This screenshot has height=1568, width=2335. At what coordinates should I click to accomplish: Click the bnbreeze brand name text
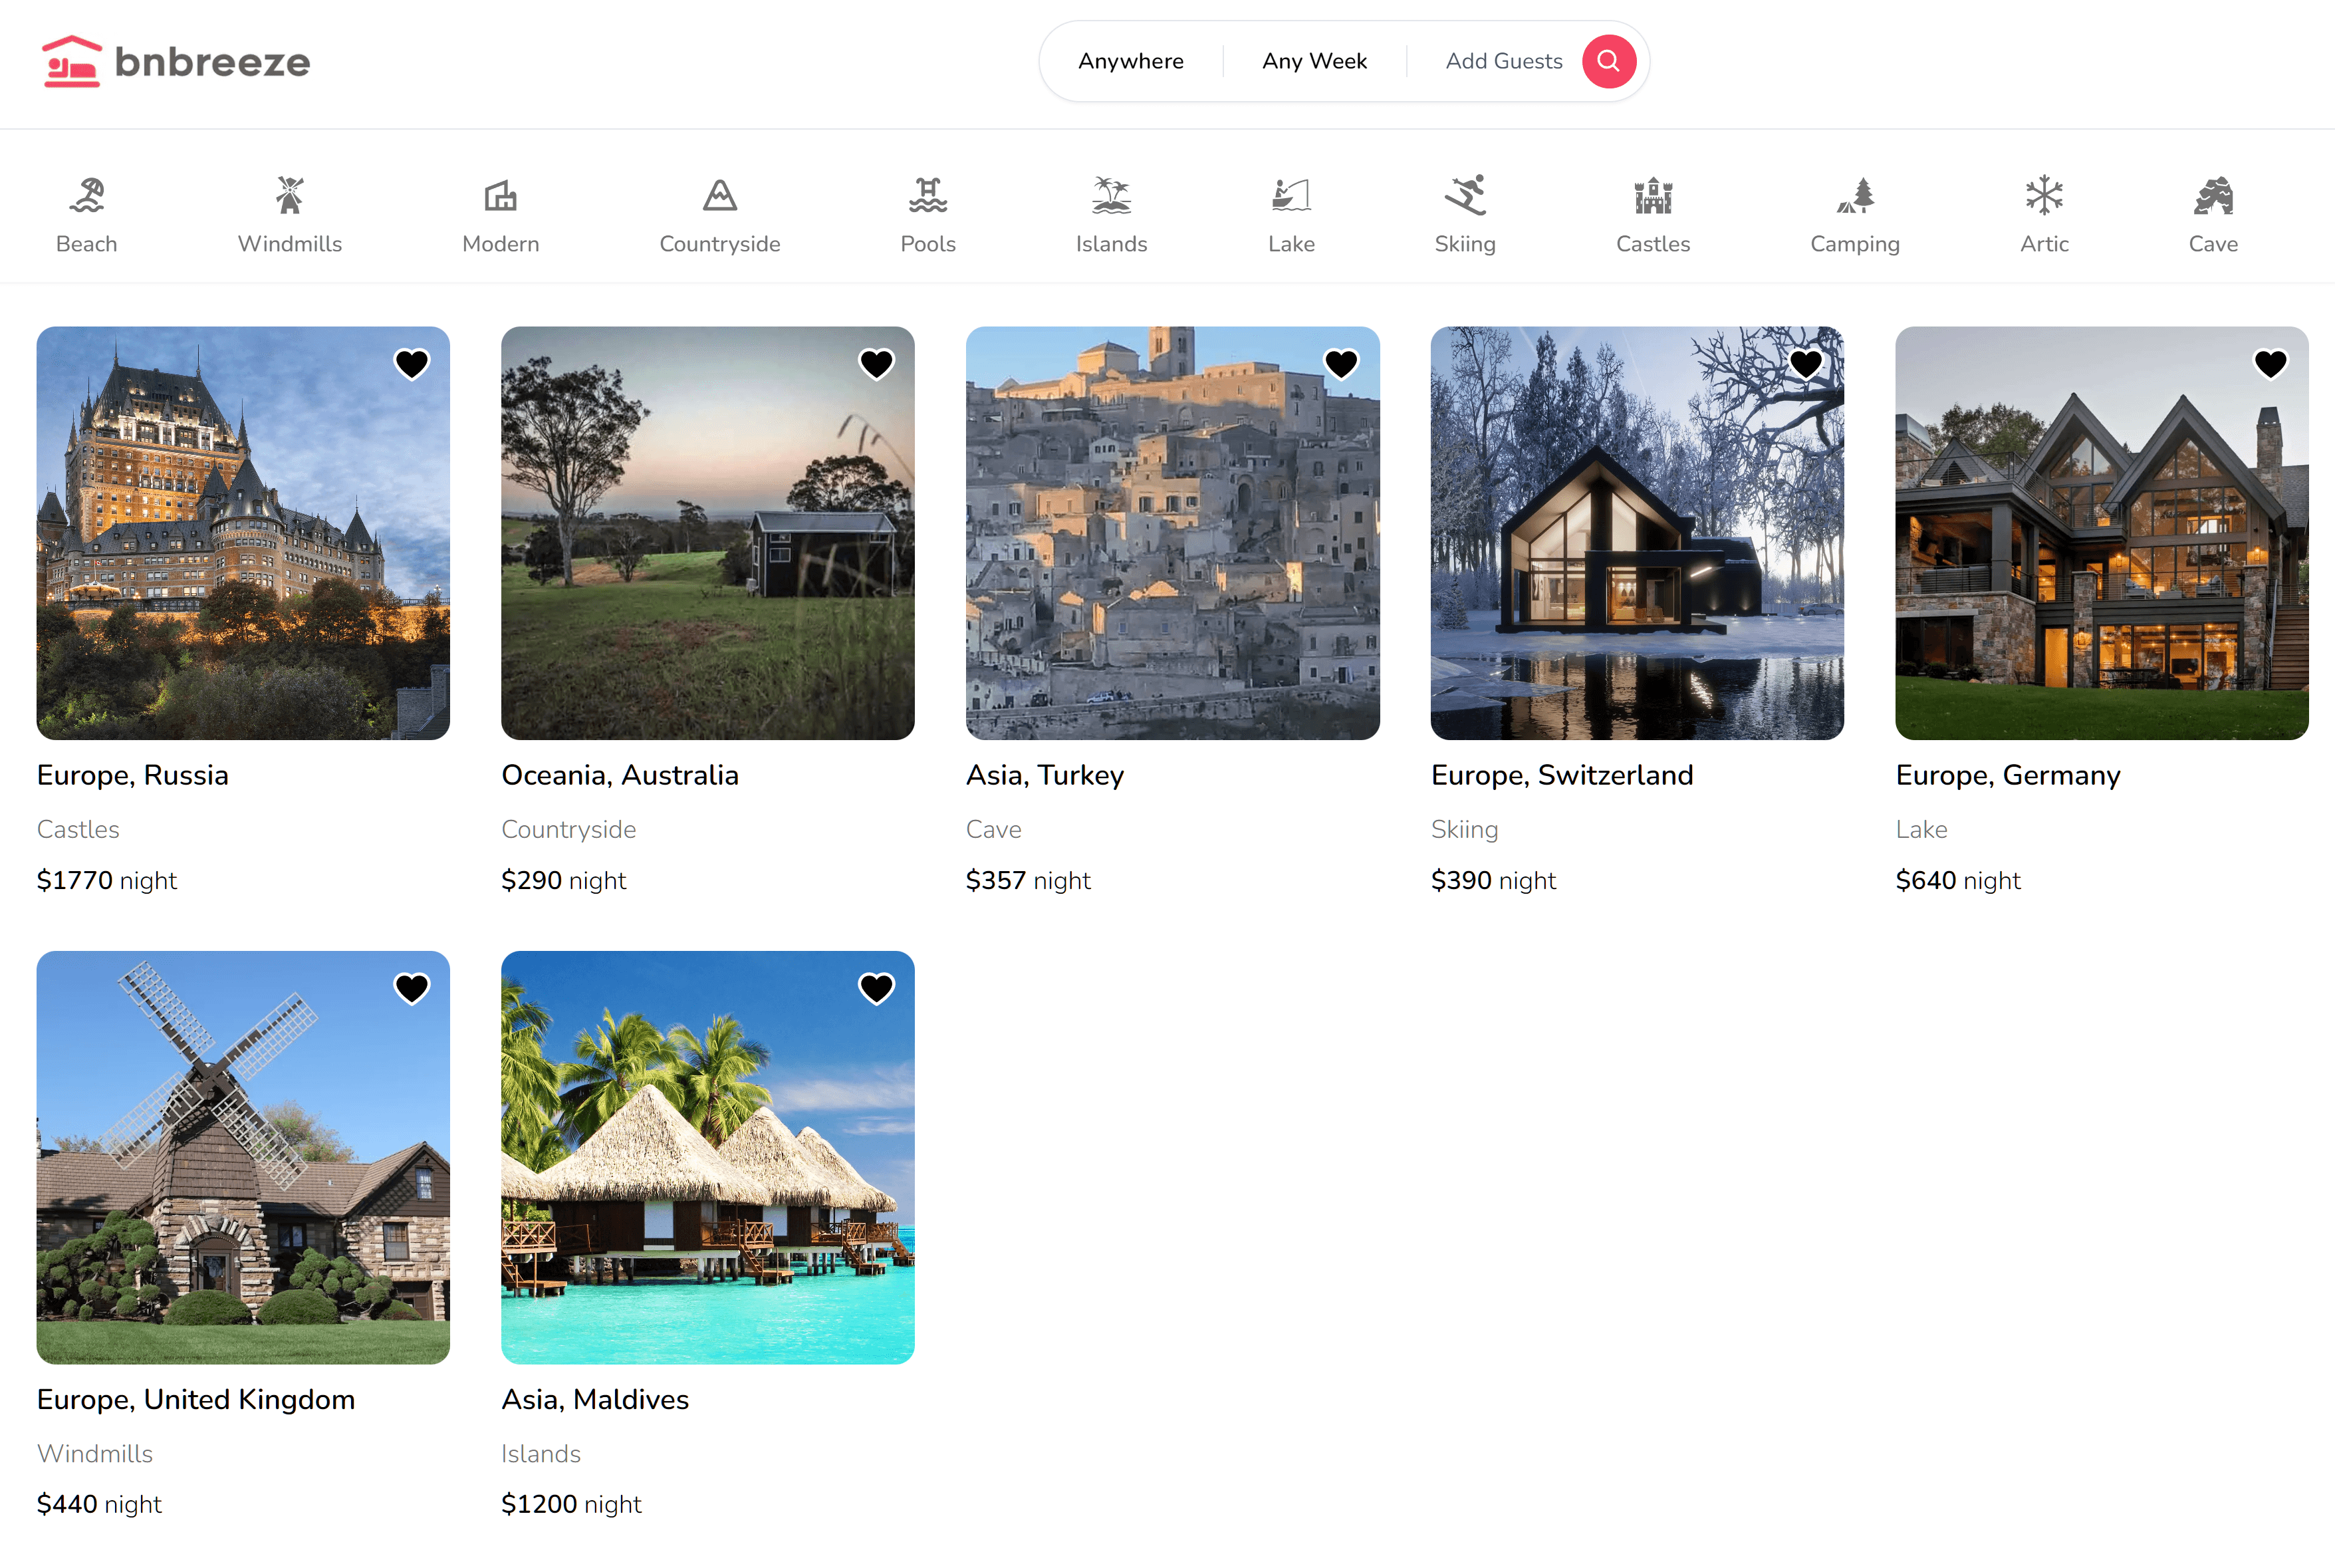pyautogui.click(x=212, y=62)
